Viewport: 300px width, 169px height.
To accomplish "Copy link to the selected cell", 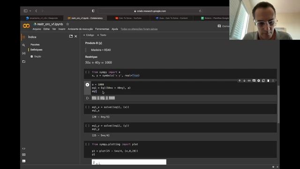I will pyautogui.click(x=249, y=81).
